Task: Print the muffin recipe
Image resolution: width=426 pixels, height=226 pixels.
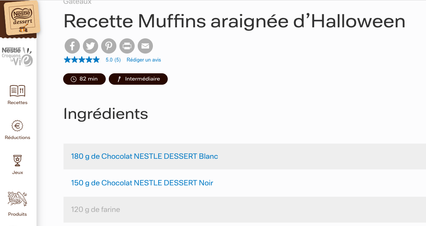Action: (x=127, y=46)
